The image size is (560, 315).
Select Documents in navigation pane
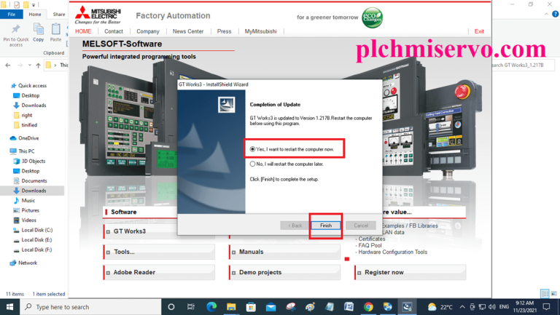[x=30, y=180]
